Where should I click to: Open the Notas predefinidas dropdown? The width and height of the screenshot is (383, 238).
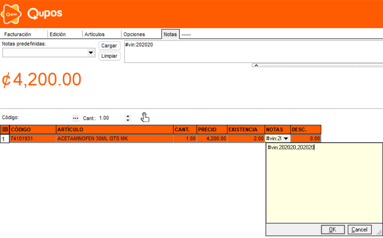[x=90, y=53]
